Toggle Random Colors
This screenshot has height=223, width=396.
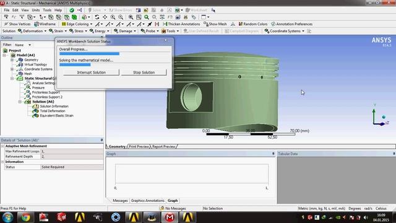(x=253, y=24)
